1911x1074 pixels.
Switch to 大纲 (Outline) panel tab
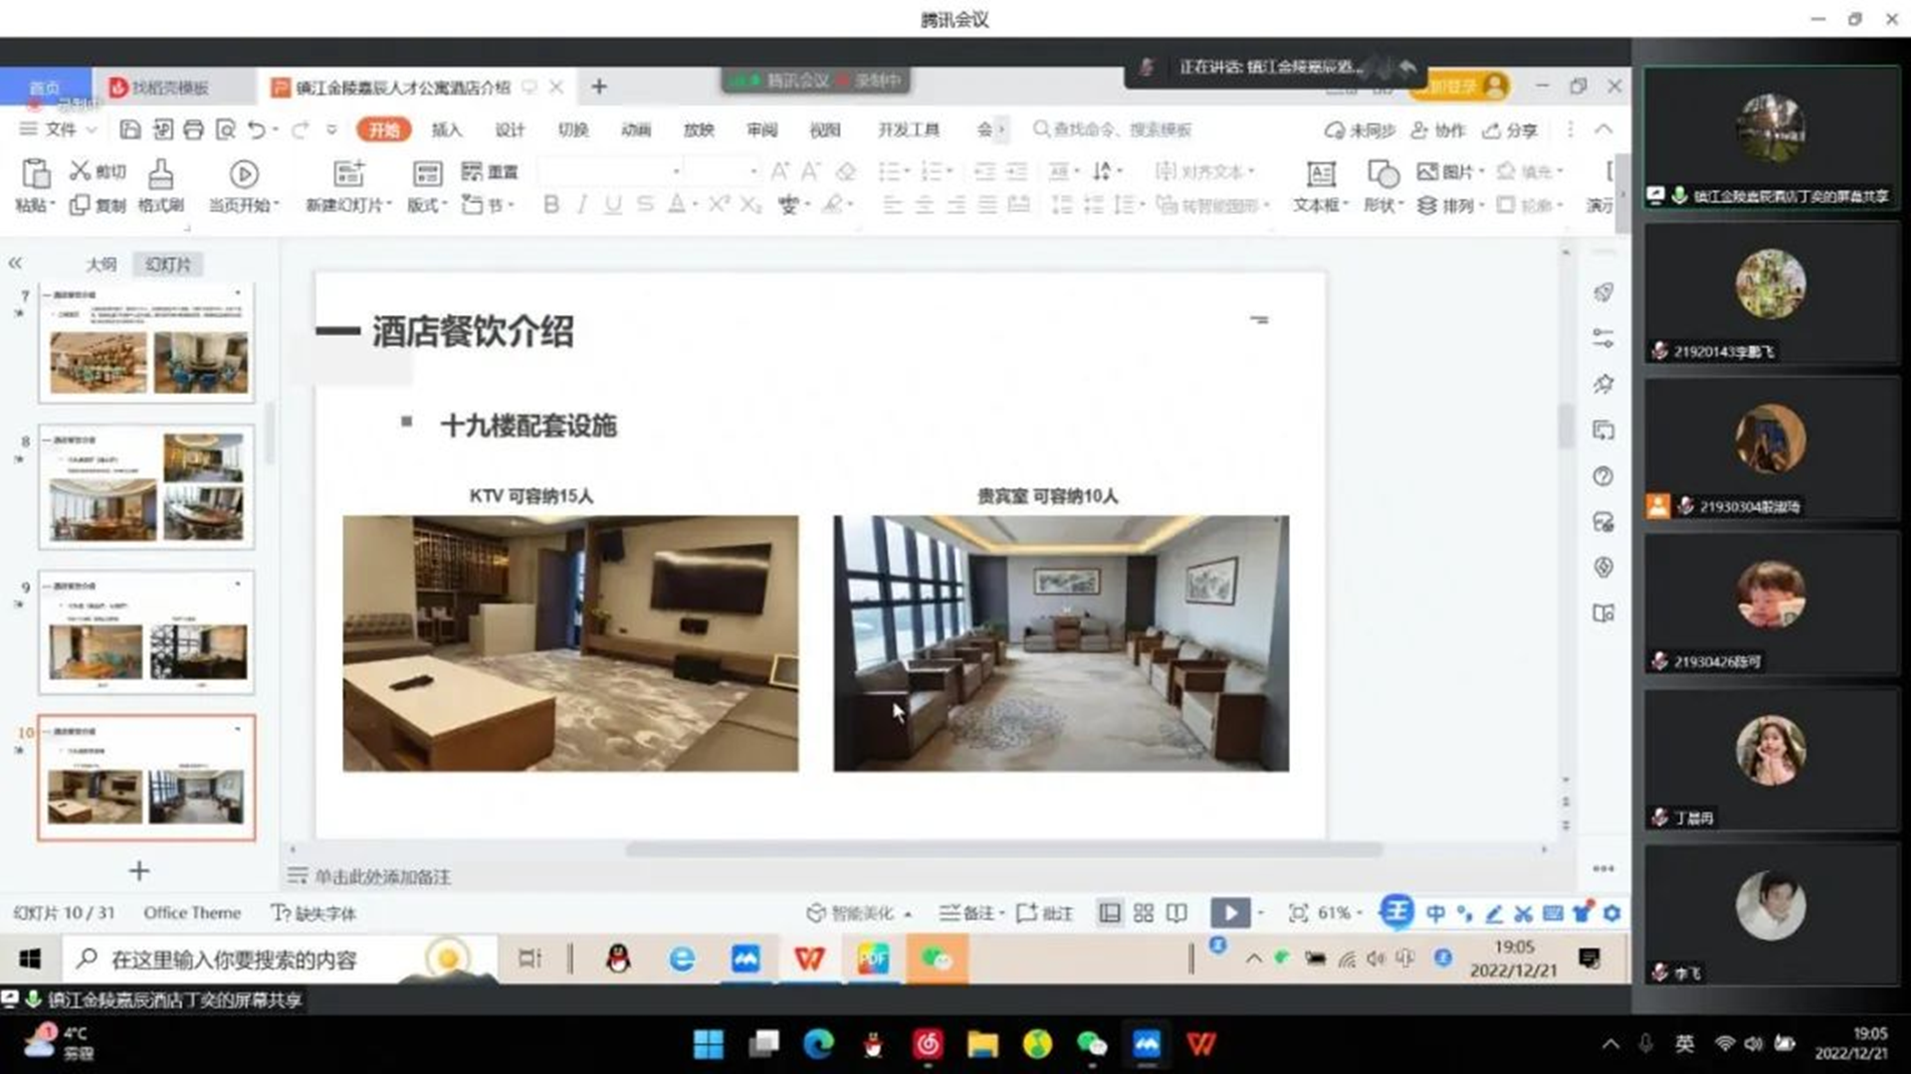tap(101, 265)
